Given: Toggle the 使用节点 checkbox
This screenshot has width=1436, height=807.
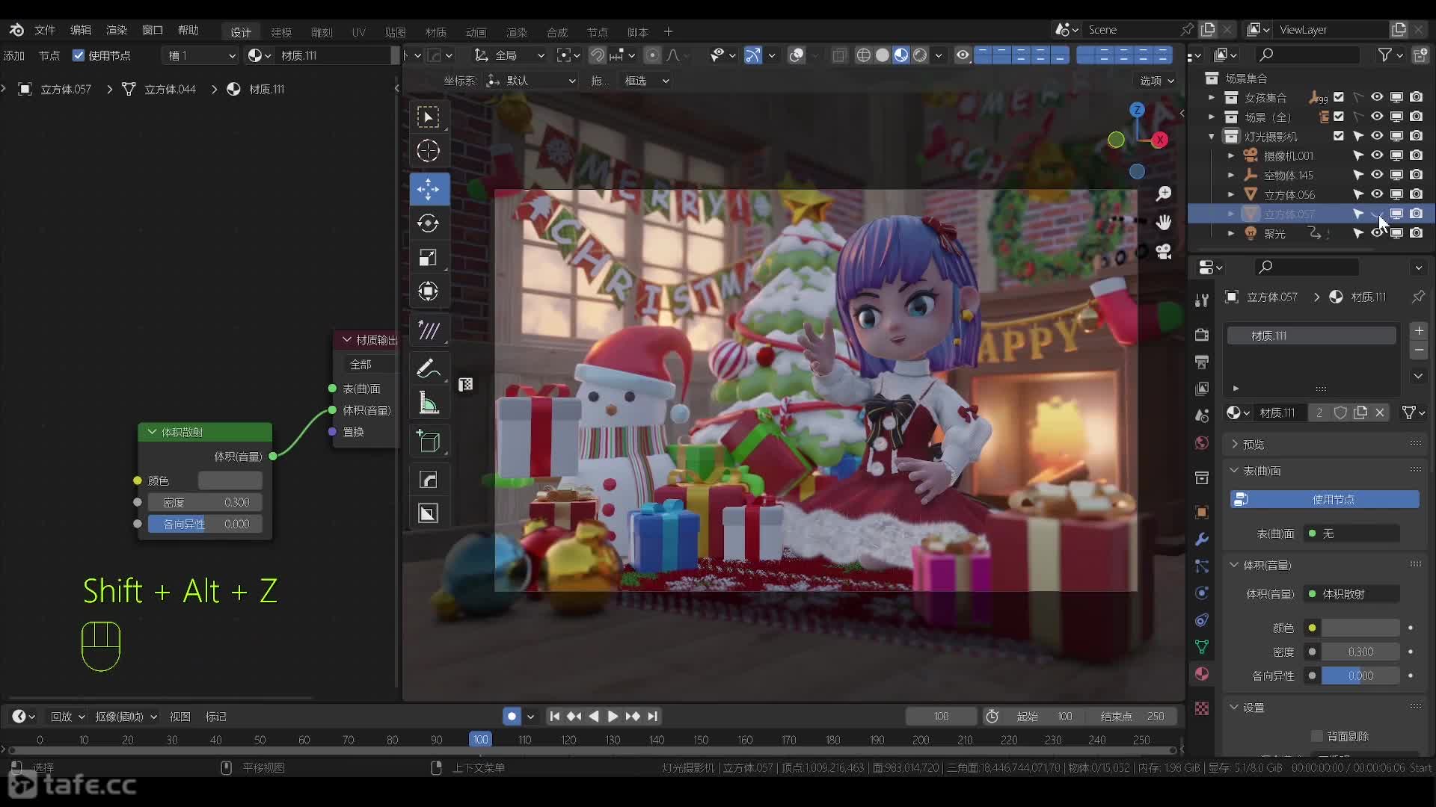Looking at the screenshot, I should (79, 55).
